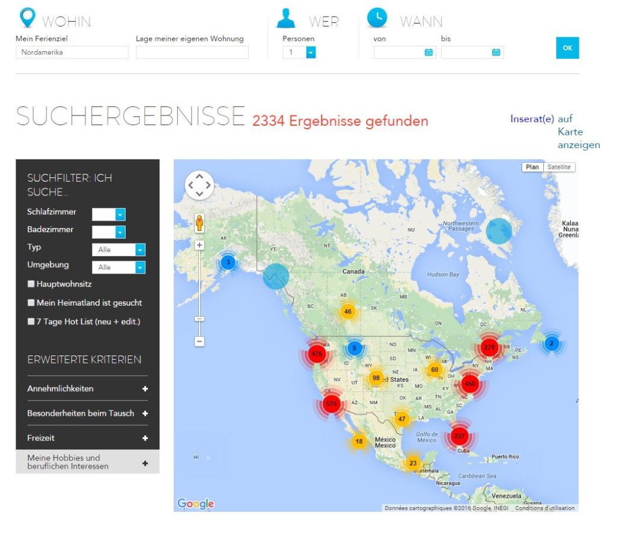
Task: Open the blue 5 cluster marker near Idaho
Action: 354,348
